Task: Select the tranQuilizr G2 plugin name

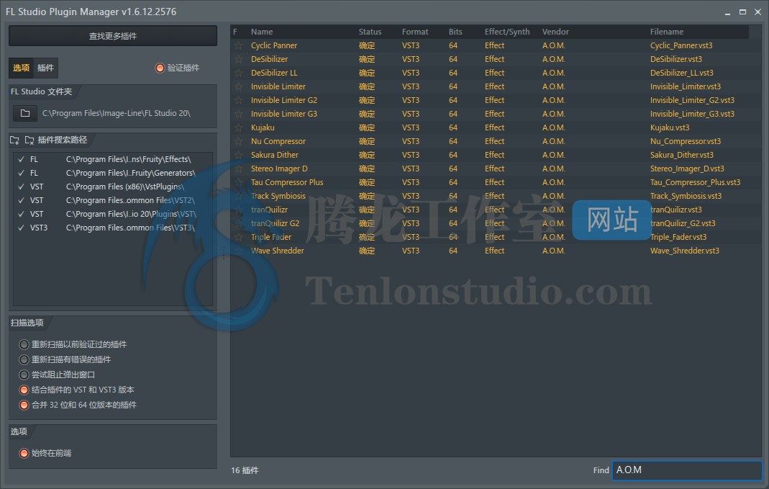Action: (x=275, y=223)
